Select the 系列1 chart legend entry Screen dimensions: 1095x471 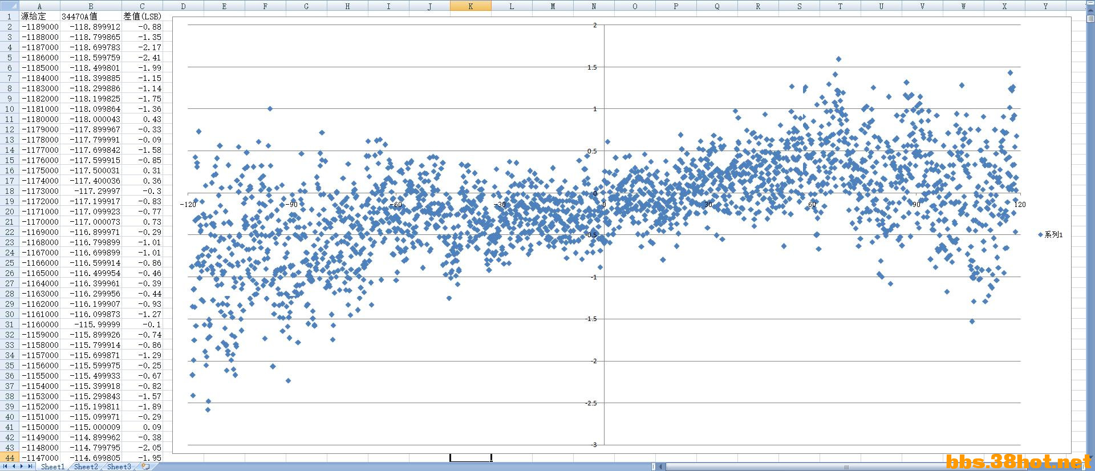pyautogui.click(x=1050, y=234)
